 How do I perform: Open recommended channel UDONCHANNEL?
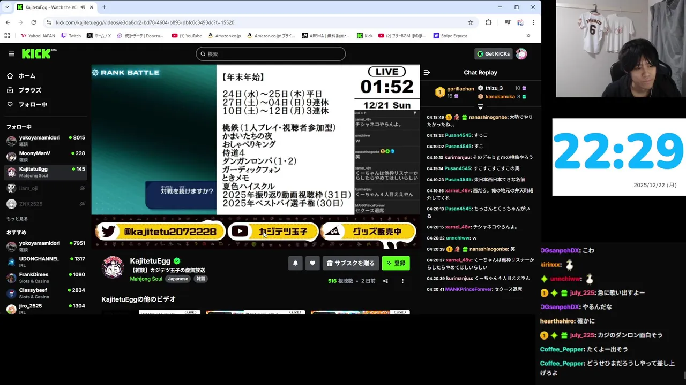click(x=46, y=262)
